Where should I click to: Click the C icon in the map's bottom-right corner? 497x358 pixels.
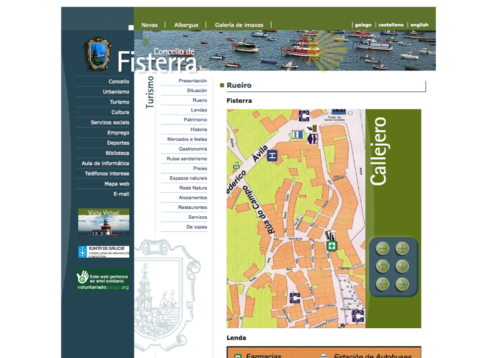click(x=359, y=316)
